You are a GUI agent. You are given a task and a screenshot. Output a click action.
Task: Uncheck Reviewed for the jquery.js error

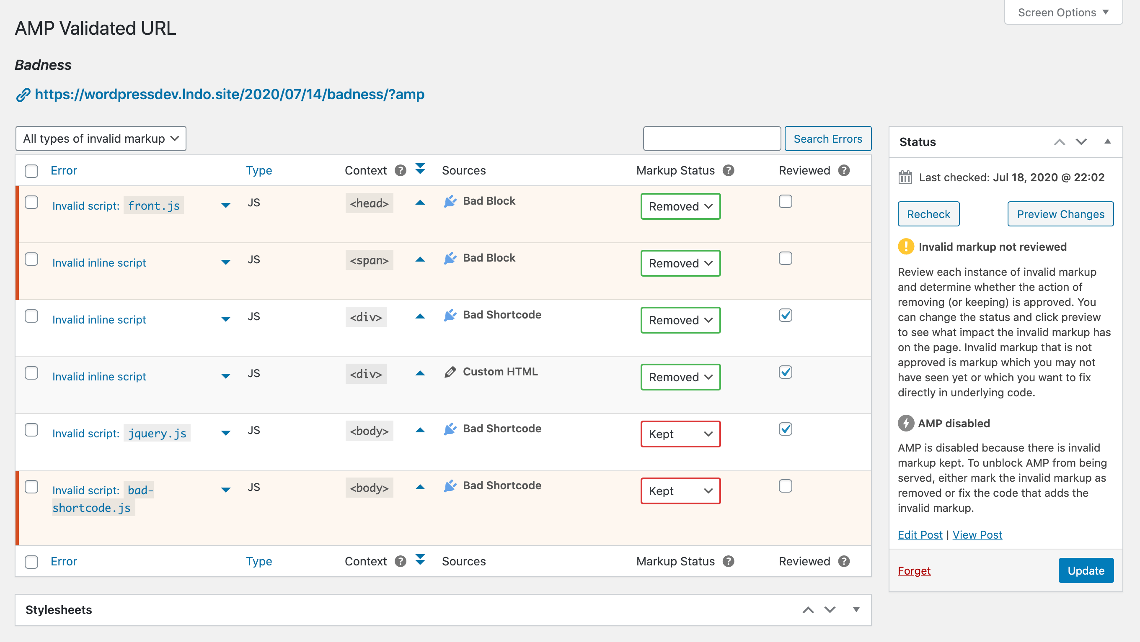pos(785,429)
